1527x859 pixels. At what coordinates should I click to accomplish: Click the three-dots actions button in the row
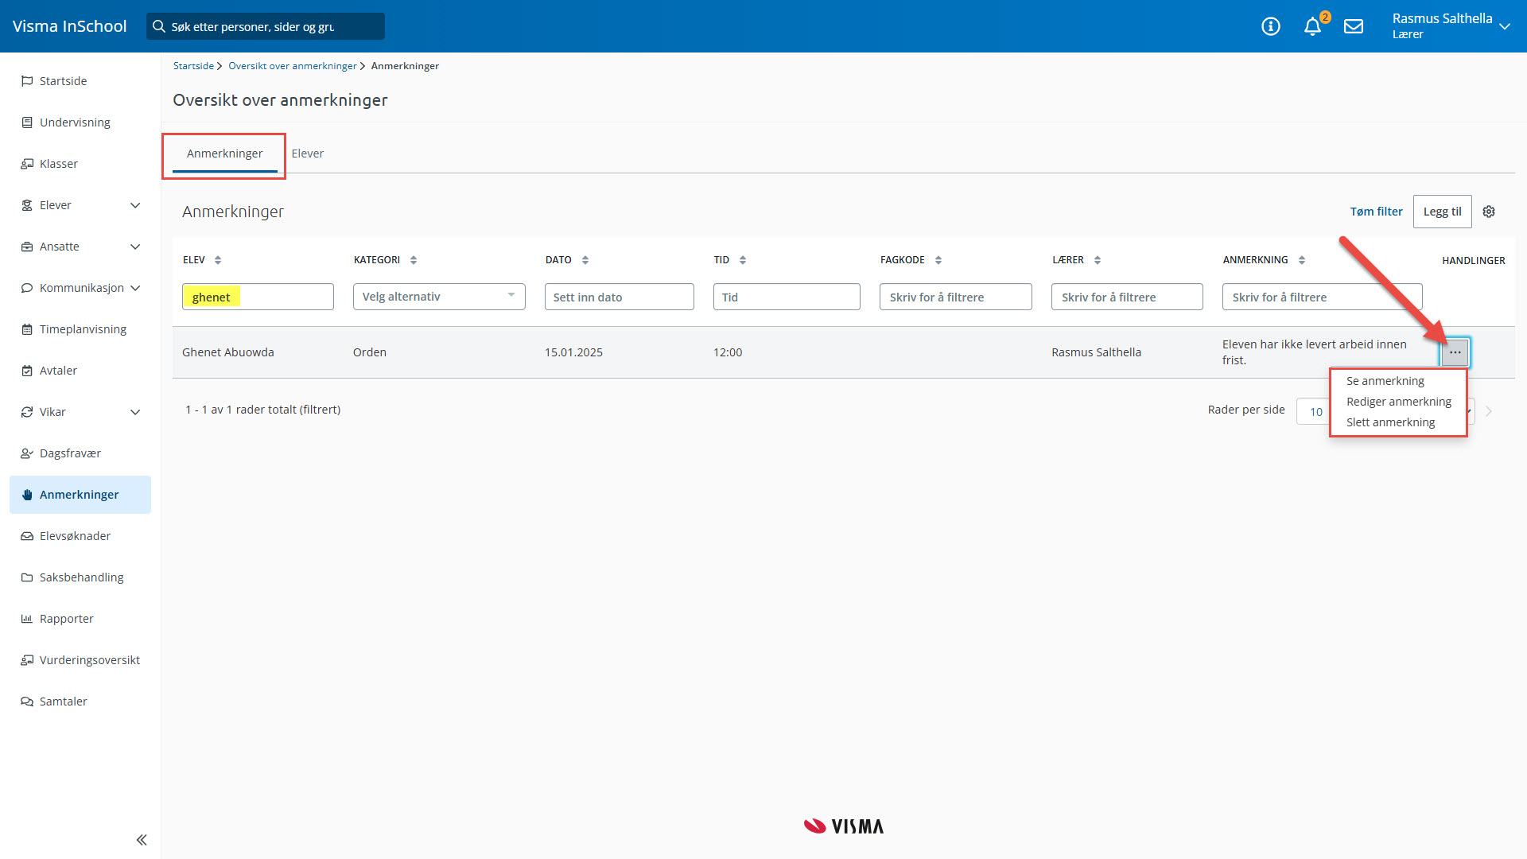coord(1455,352)
